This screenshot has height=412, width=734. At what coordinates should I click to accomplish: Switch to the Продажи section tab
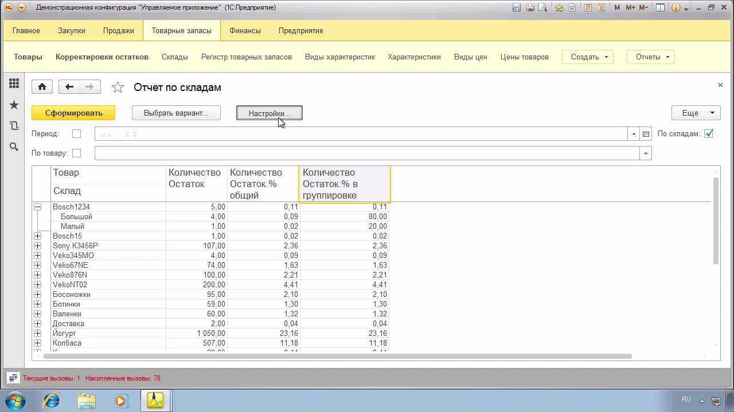119,31
